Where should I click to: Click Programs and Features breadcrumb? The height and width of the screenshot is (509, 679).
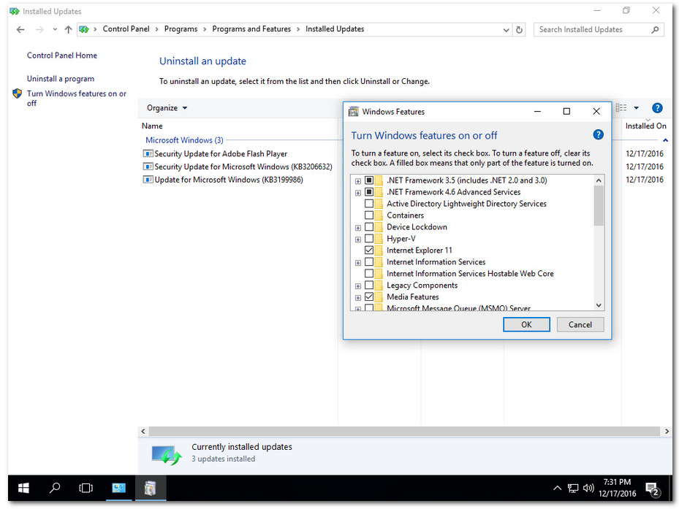251,29
